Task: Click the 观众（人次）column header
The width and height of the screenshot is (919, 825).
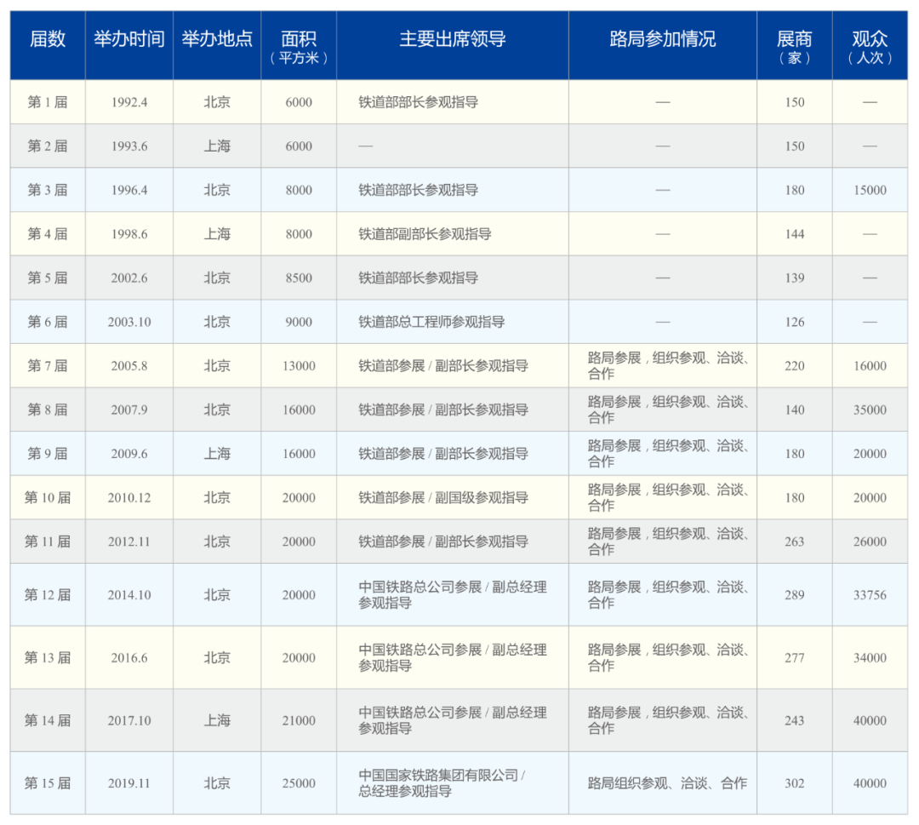Action: [x=870, y=45]
